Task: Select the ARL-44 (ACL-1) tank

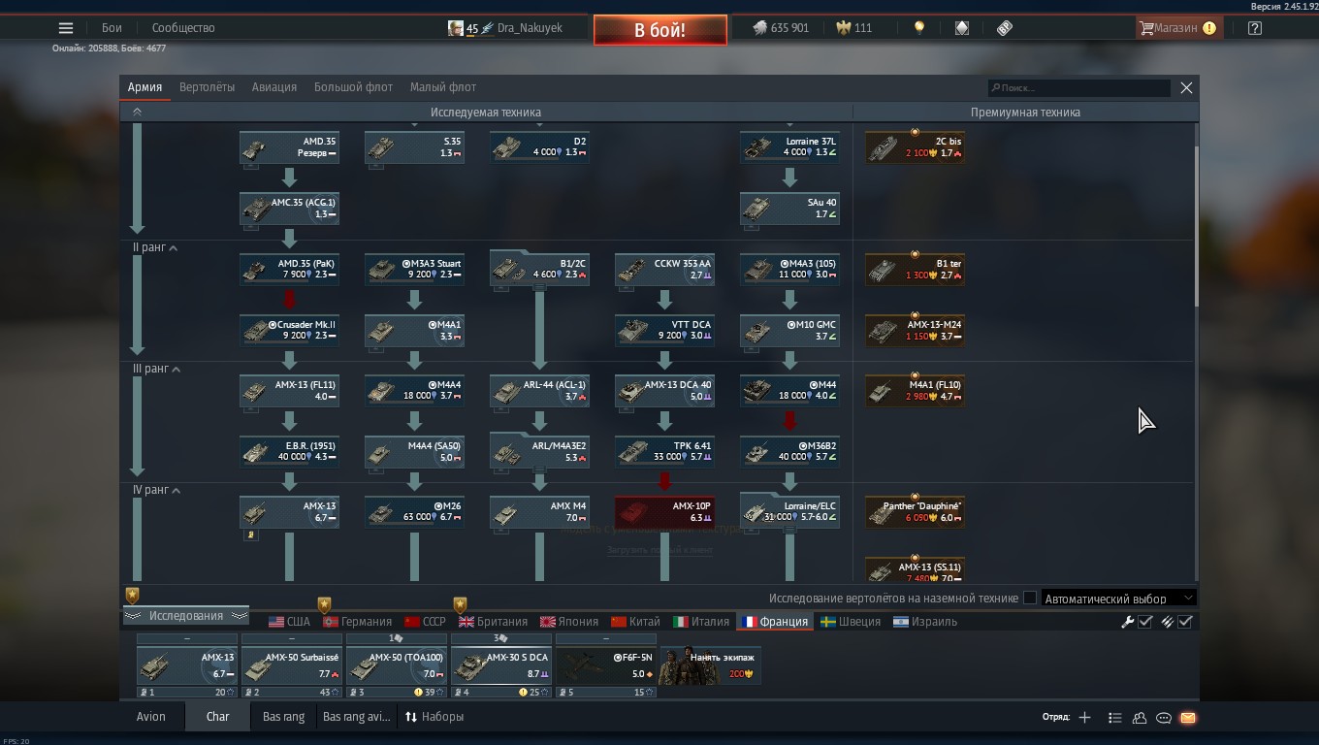Action: (539, 391)
